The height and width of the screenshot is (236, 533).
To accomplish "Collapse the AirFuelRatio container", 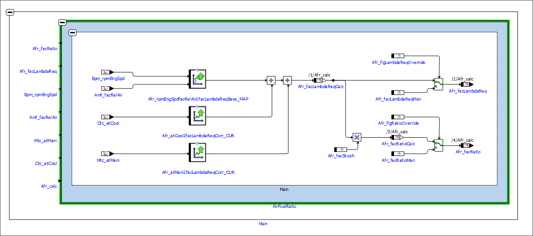I will (x=62, y=22).
